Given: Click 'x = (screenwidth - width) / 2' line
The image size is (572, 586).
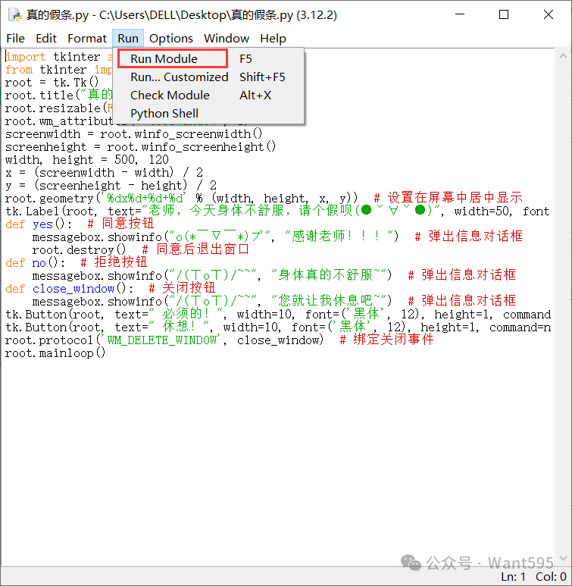Looking at the screenshot, I should pyautogui.click(x=104, y=173).
